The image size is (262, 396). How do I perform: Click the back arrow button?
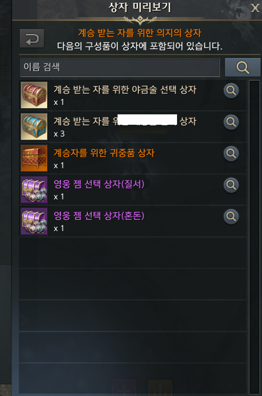pyautogui.click(x=32, y=39)
